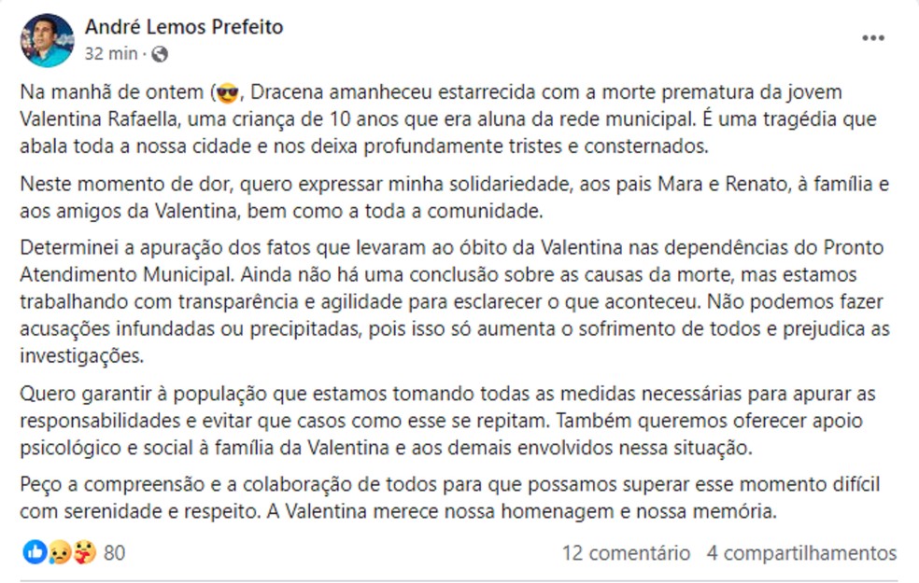Click the blue Like reaction icon
The image size is (919, 583).
click(35, 552)
